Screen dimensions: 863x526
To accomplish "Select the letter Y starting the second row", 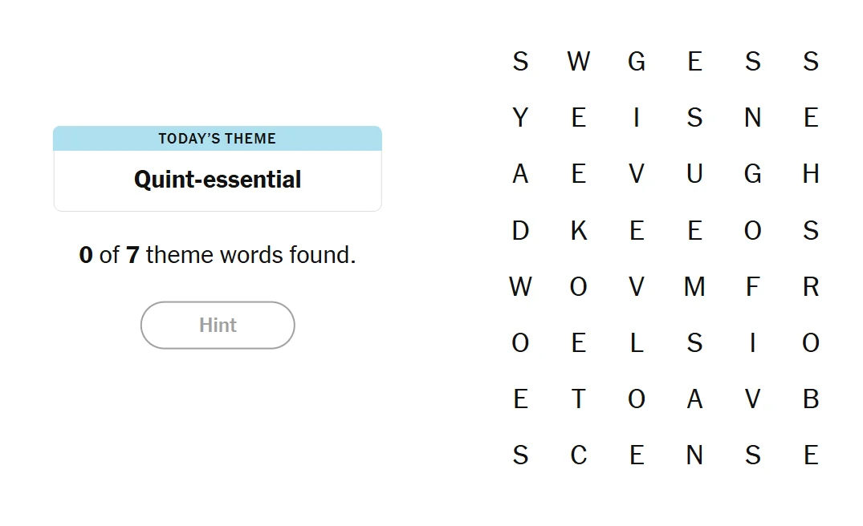I will 520,117.
